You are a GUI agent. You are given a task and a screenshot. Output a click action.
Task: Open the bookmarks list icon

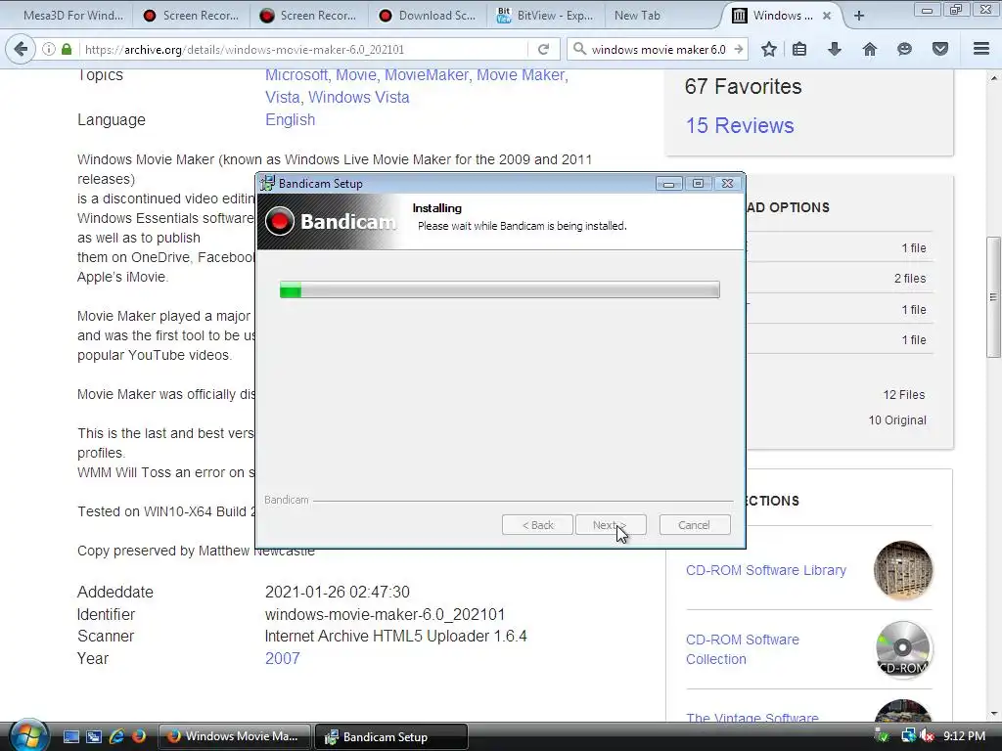point(799,49)
